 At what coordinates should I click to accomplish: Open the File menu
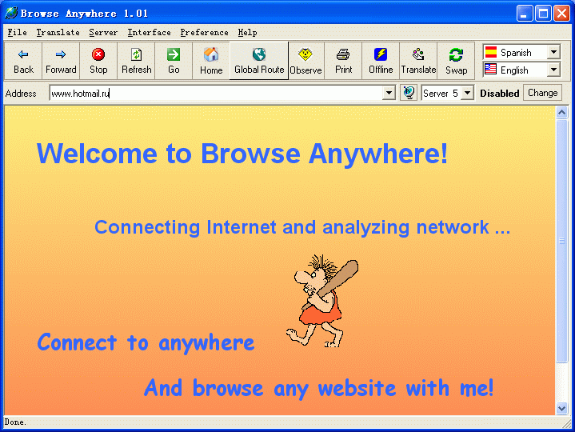18,32
